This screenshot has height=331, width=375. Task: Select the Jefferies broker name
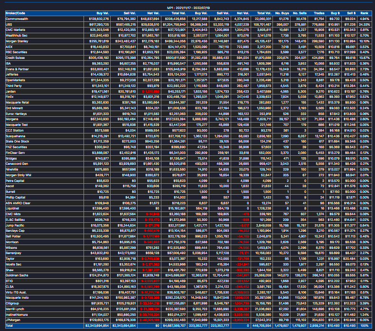click(x=12, y=75)
